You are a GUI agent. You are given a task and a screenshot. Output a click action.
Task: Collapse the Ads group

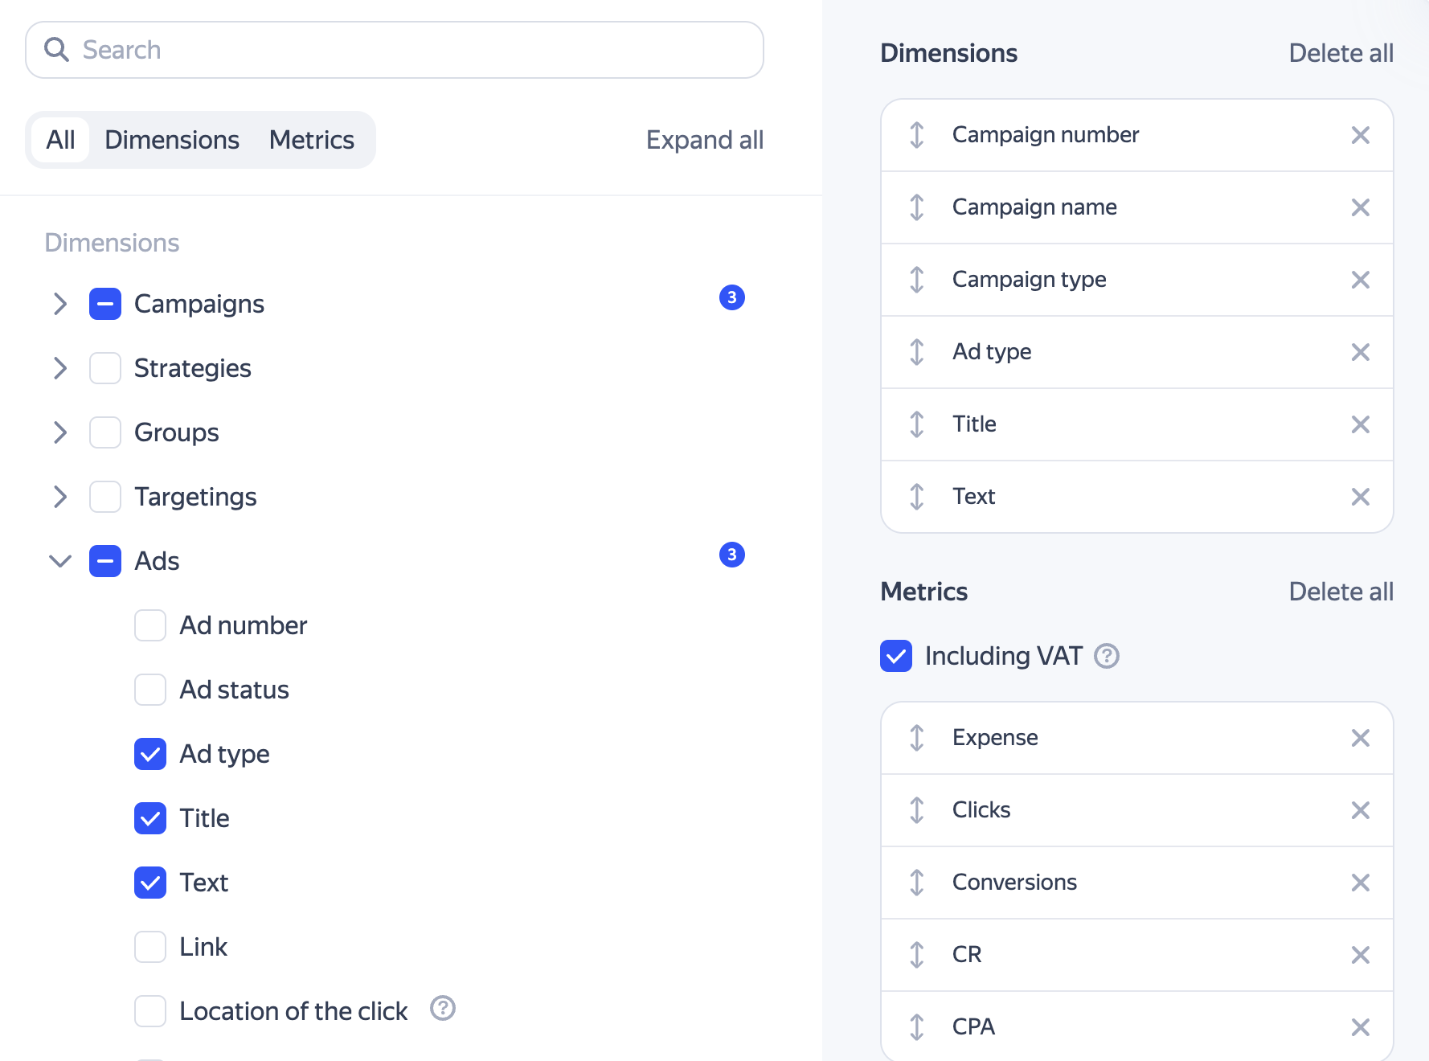60,561
